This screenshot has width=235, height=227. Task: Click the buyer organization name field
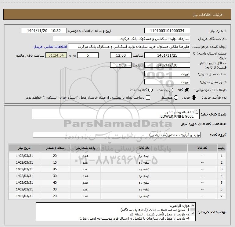click(121, 39)
